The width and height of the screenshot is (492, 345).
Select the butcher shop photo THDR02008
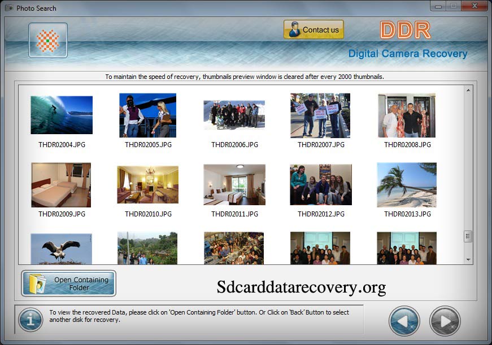tap(407, 115)
